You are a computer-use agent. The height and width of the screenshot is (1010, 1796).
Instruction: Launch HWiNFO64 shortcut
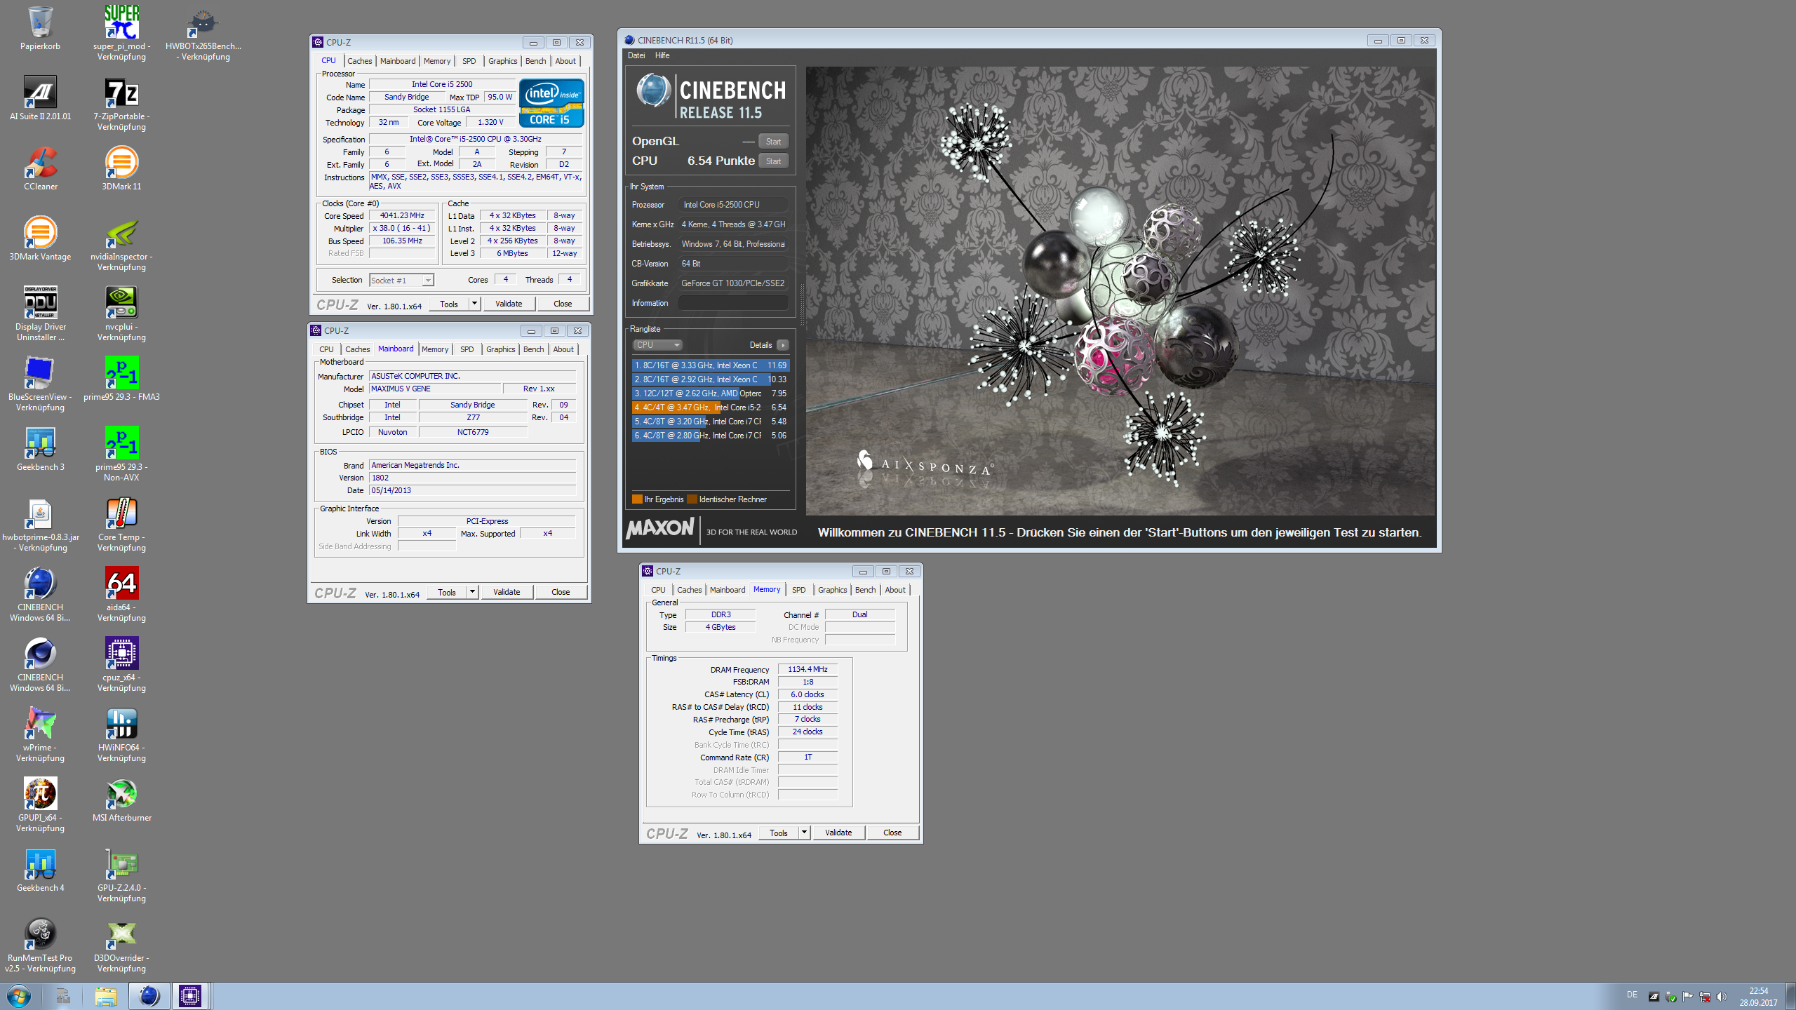121,734
